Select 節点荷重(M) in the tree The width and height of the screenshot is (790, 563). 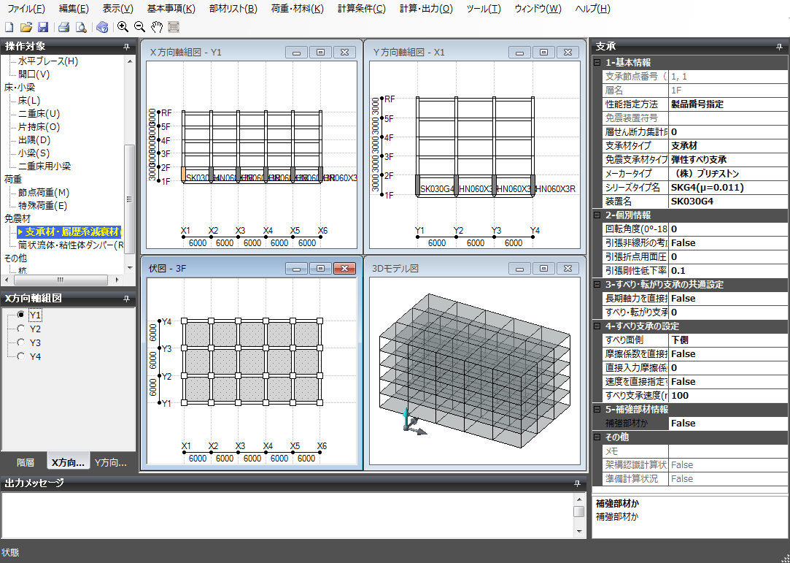coord(44,192)
